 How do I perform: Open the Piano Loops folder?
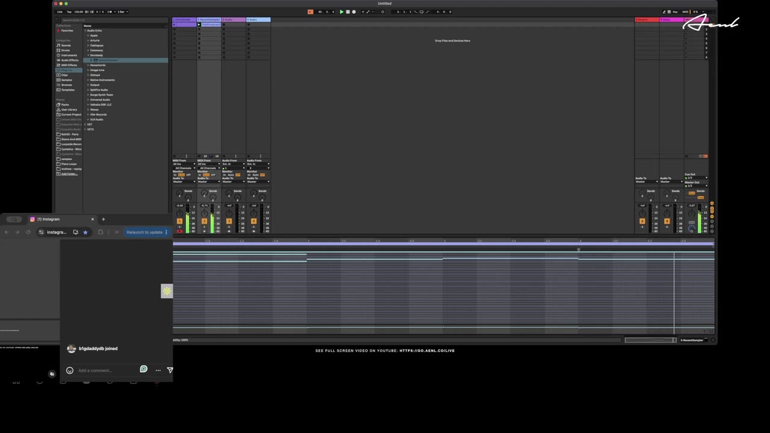coord(69,164)
